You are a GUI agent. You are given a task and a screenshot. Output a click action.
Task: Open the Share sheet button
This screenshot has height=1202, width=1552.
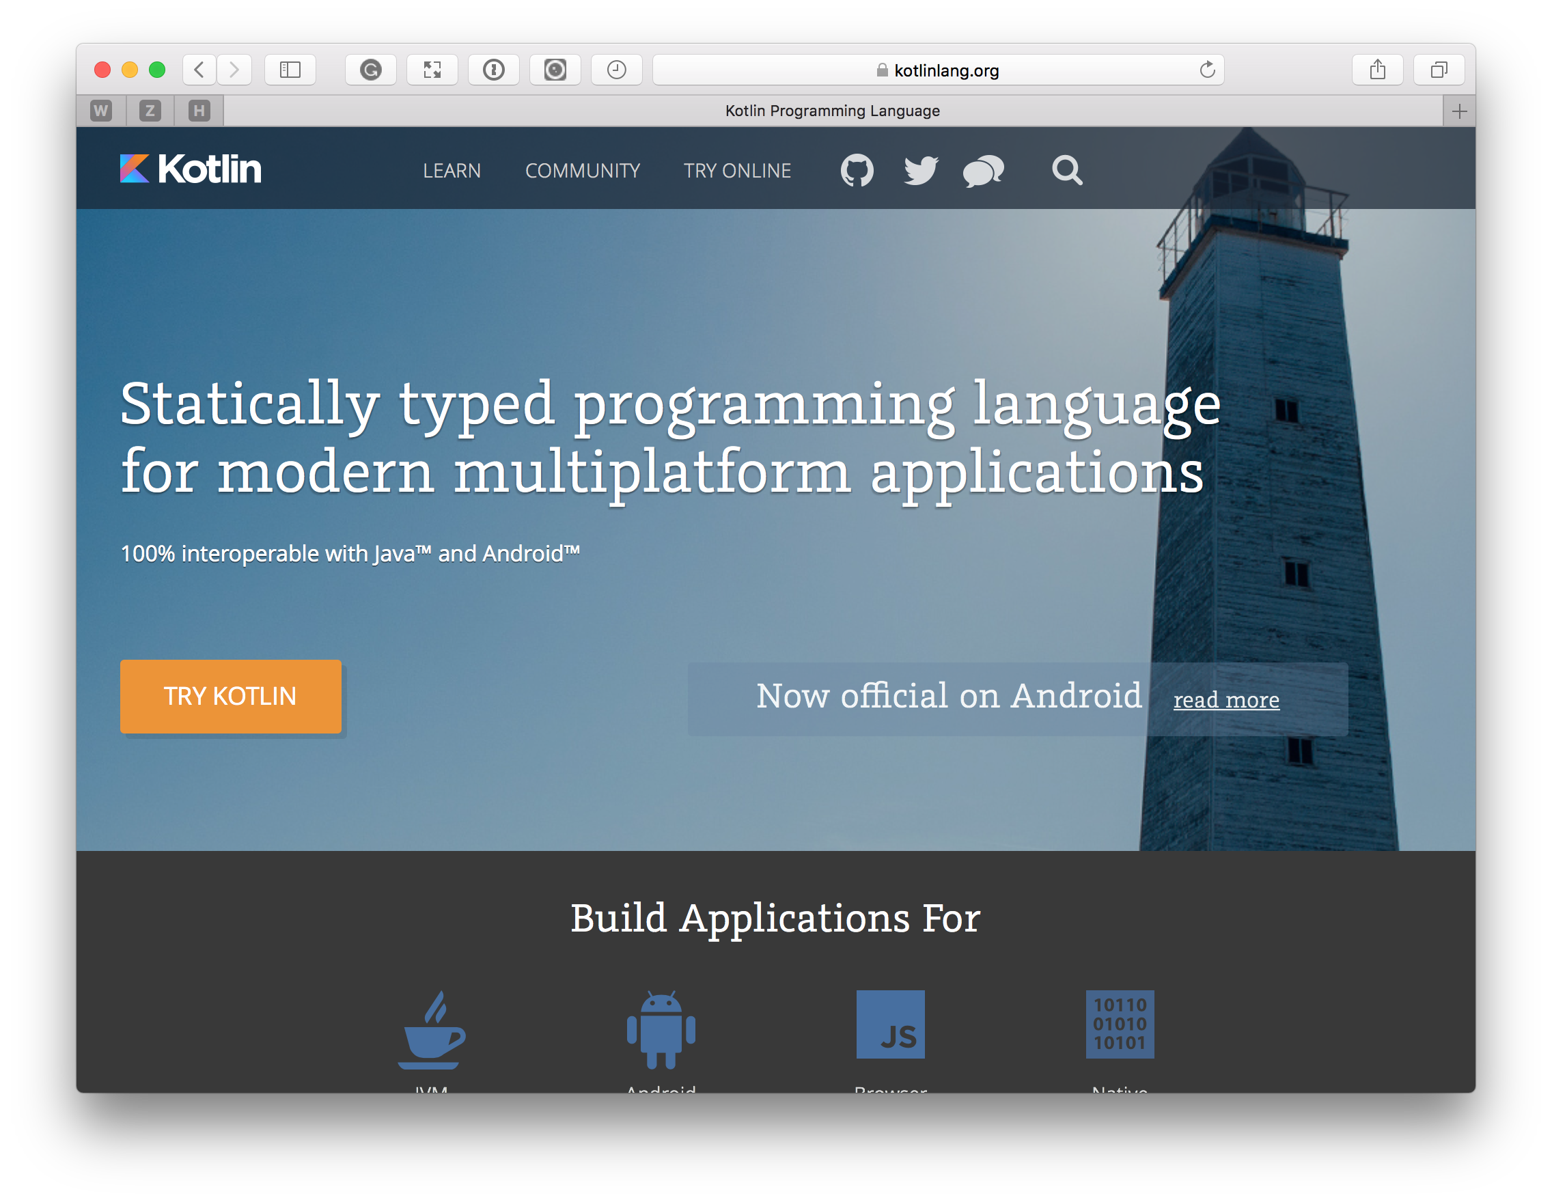click(x=1377, y=70)
